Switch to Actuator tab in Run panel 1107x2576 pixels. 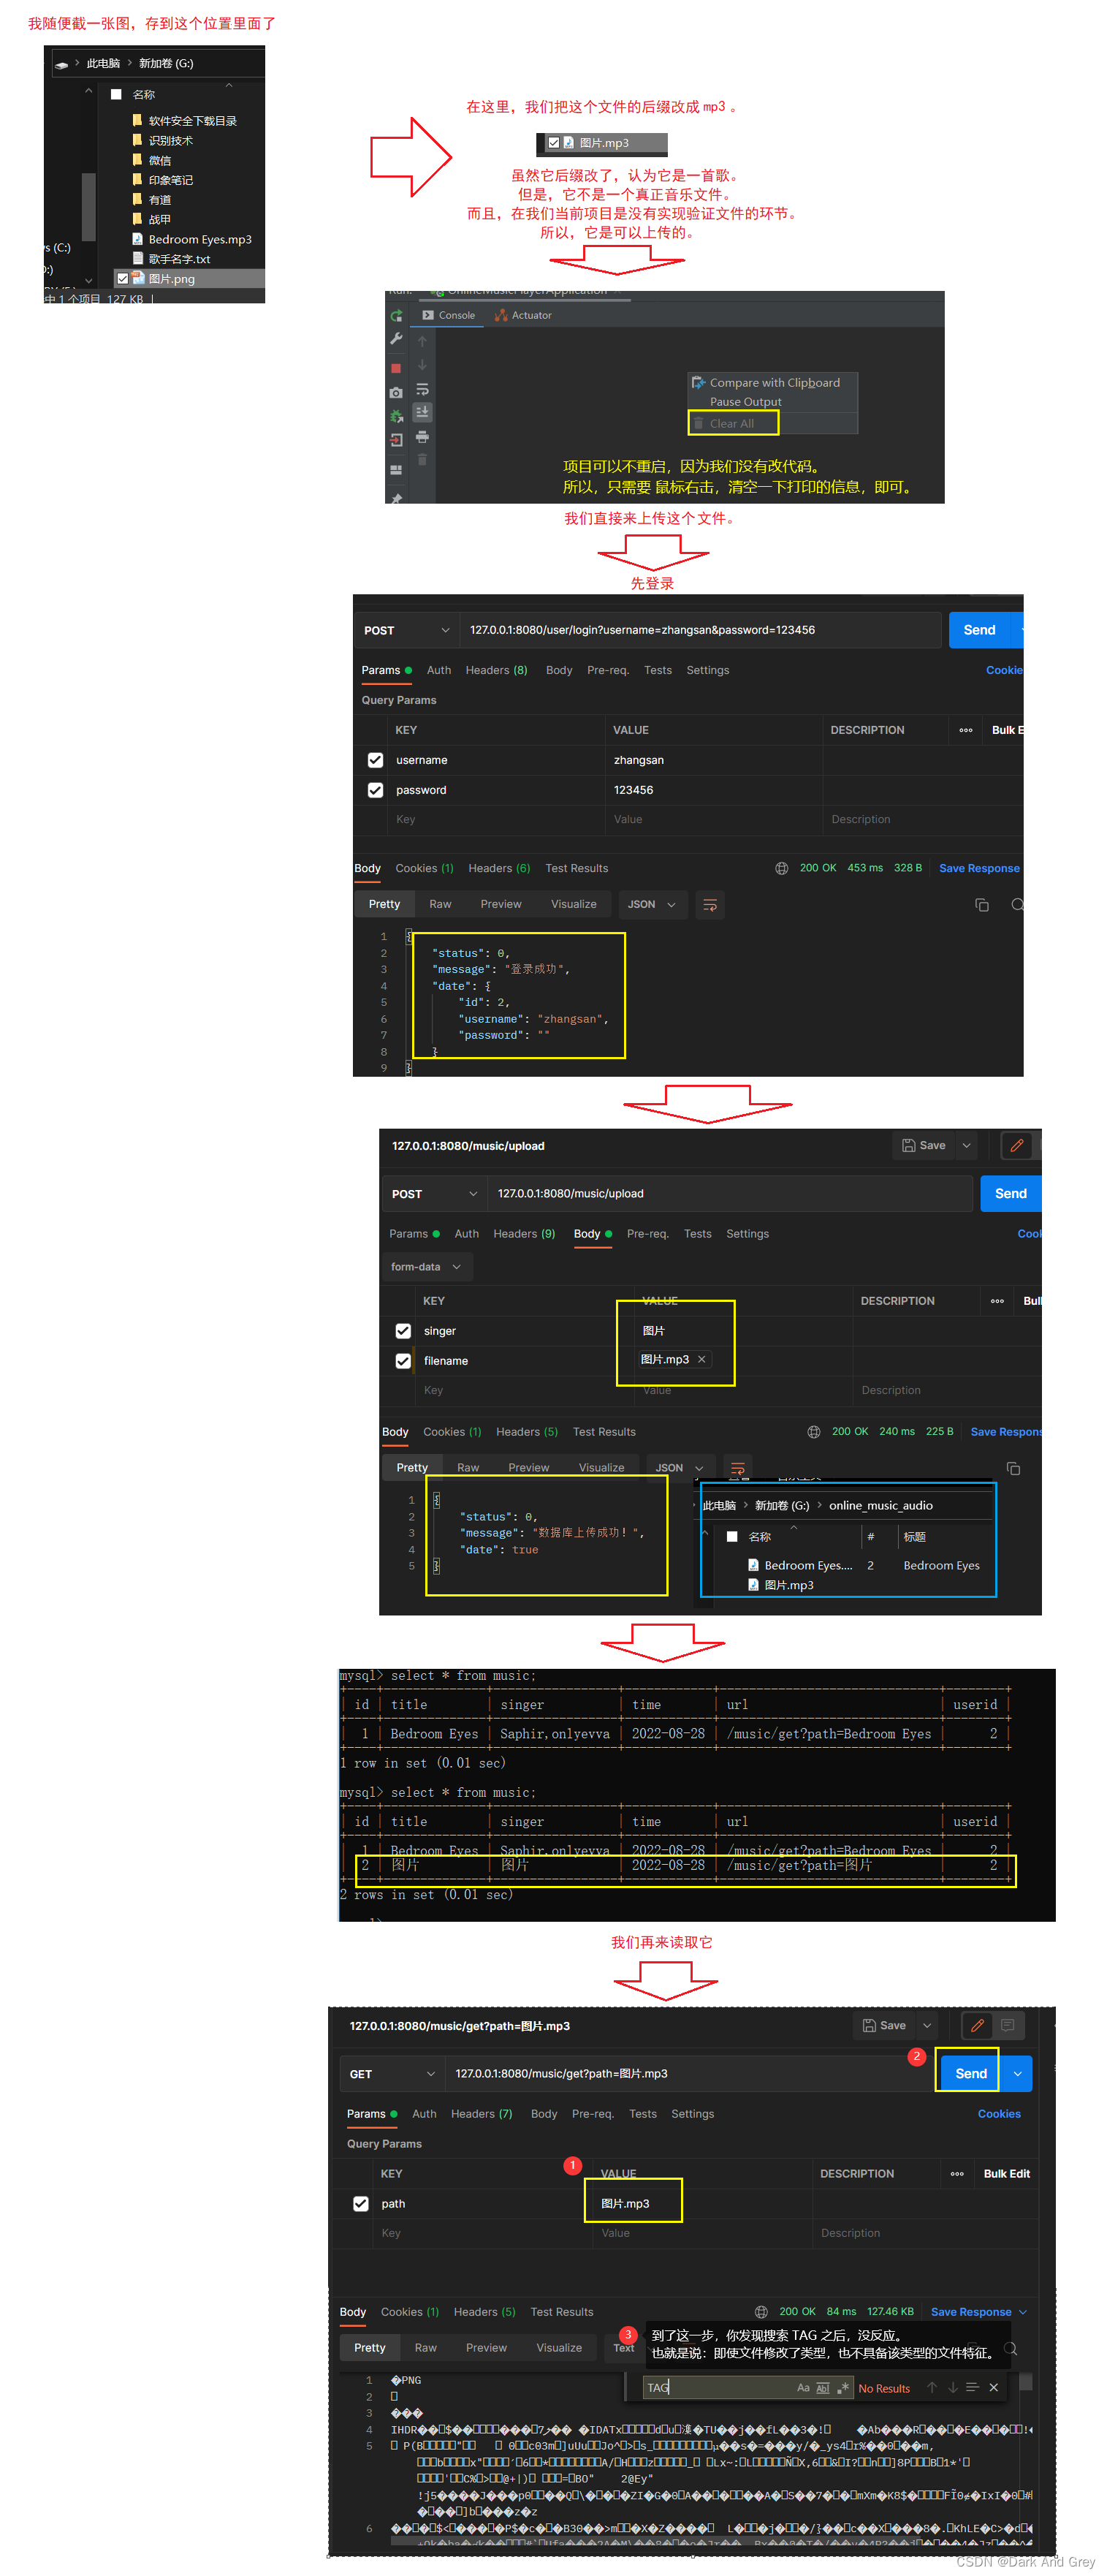pos(523,316)
